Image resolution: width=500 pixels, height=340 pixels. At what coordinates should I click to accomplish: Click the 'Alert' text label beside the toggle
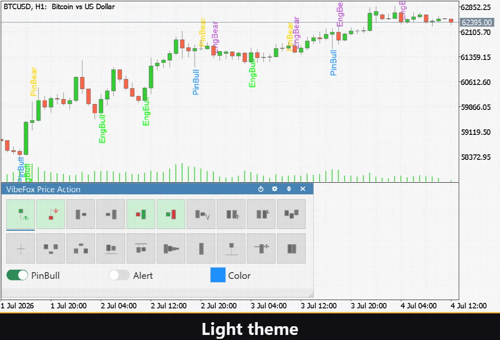pyautogui.click(x=143, y=275)
